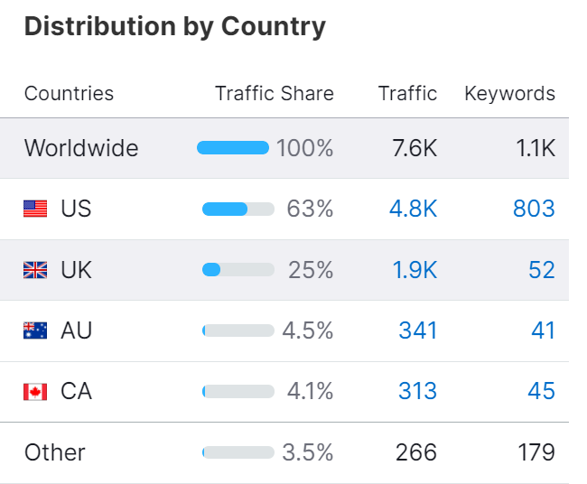Open US traffic value 4.8K

click(x=413, y=209)
